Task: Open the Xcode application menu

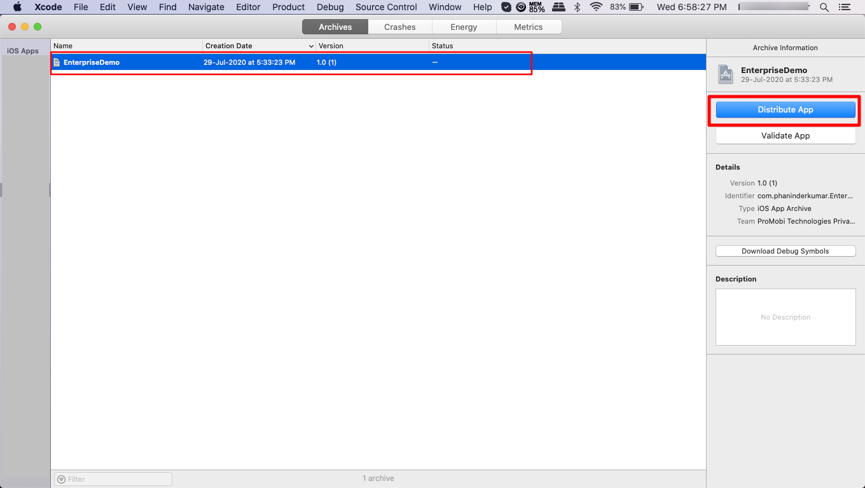Action: tap(48, 7)
